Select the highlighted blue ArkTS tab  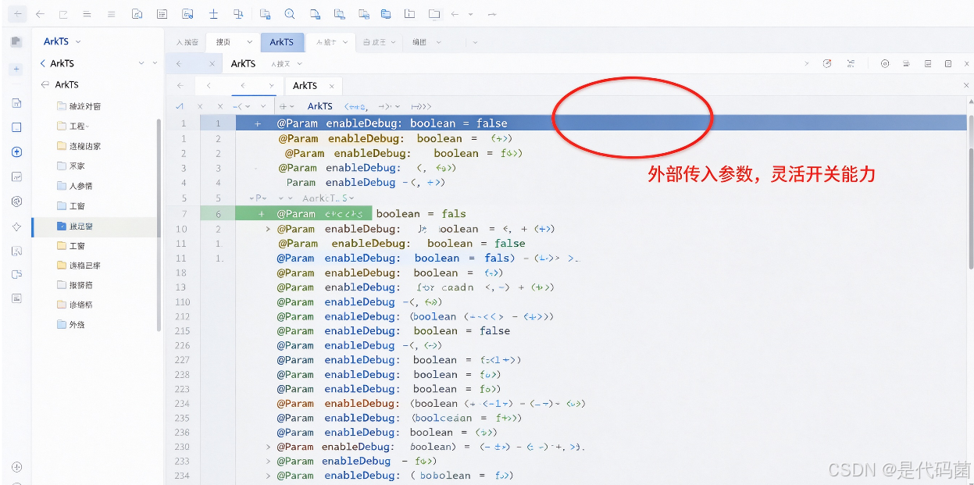coord(282,42)
